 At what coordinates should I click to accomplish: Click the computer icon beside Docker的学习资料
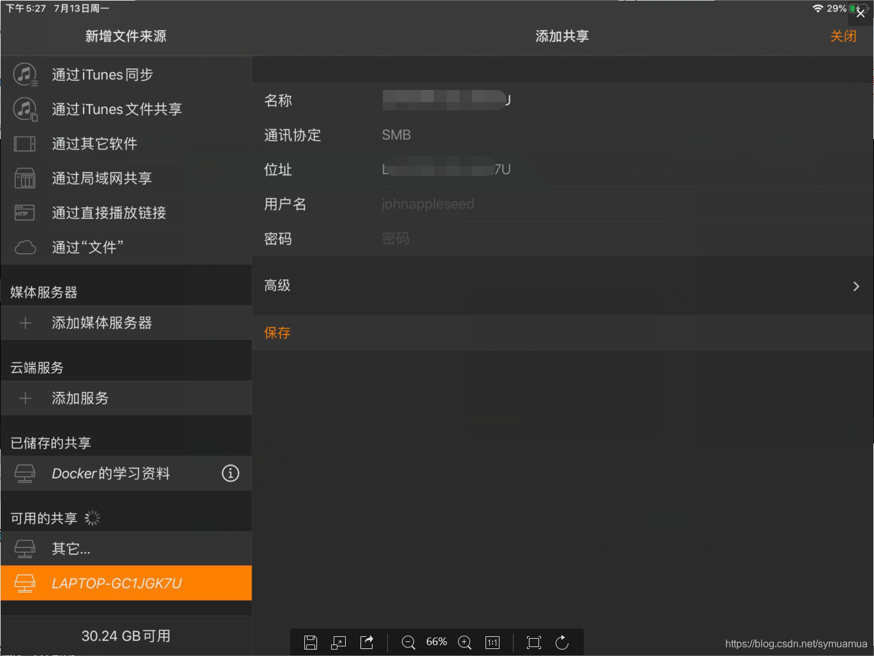pyautogui.click(x=25, y=473)
